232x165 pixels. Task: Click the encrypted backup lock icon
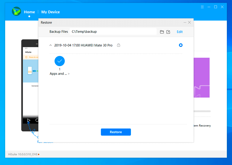(x=119, y=45)
